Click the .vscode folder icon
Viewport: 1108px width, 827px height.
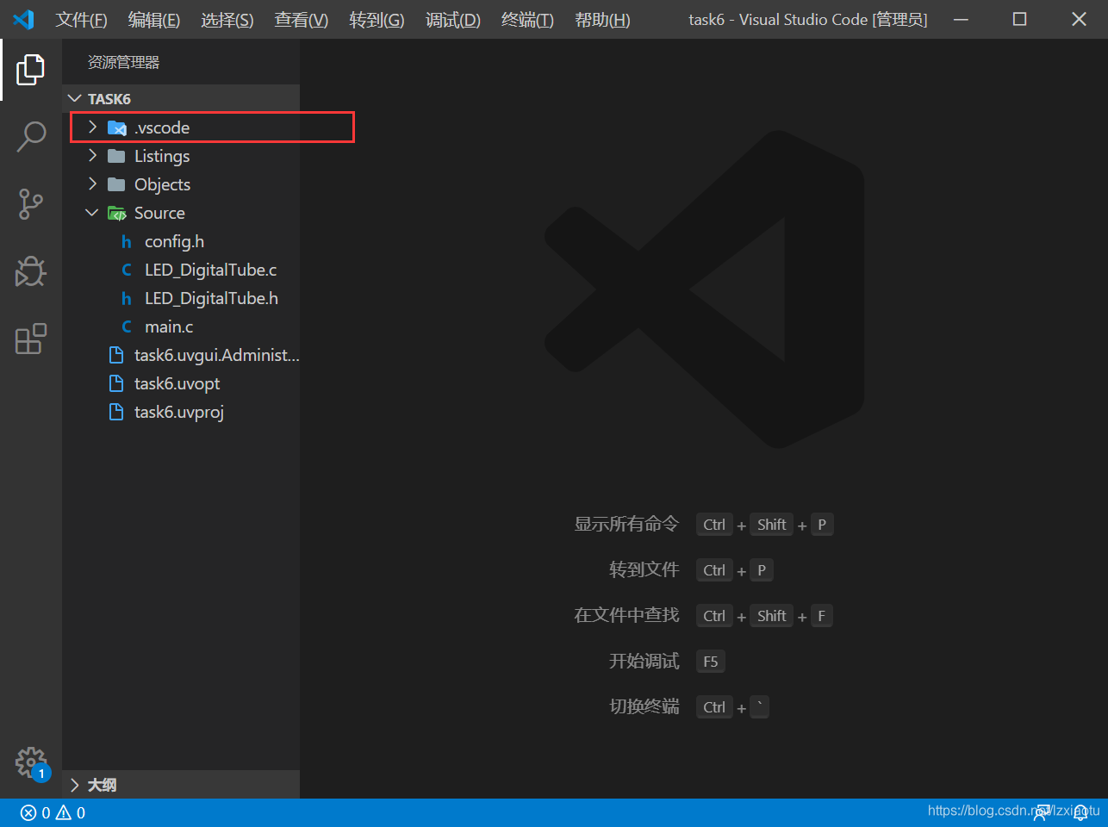pos(116,127)
